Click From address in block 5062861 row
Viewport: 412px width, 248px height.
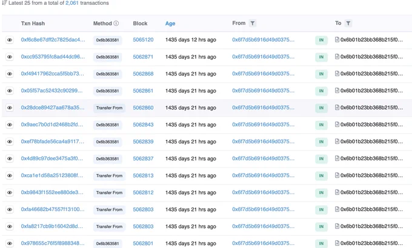click(264, 91)
